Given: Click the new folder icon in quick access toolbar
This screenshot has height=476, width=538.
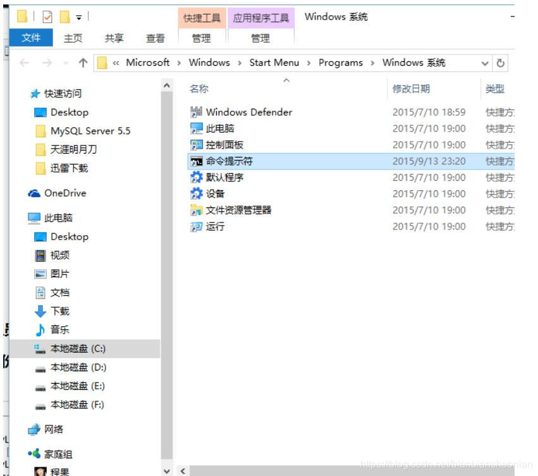Looking at the screenshot, I should pyautogui.click(x=65, y=16).
